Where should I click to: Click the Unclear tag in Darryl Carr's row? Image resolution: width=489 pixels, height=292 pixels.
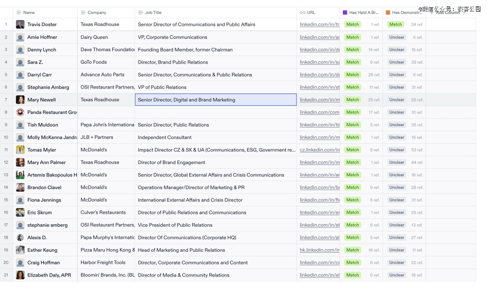pyautogui.click(x=397, y=75)
